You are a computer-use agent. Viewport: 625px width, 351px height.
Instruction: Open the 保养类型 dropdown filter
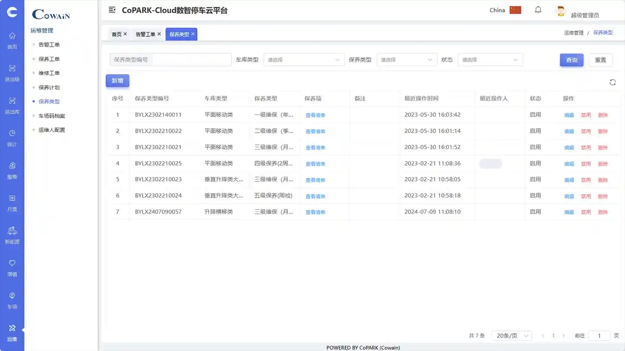pos(407,60)
